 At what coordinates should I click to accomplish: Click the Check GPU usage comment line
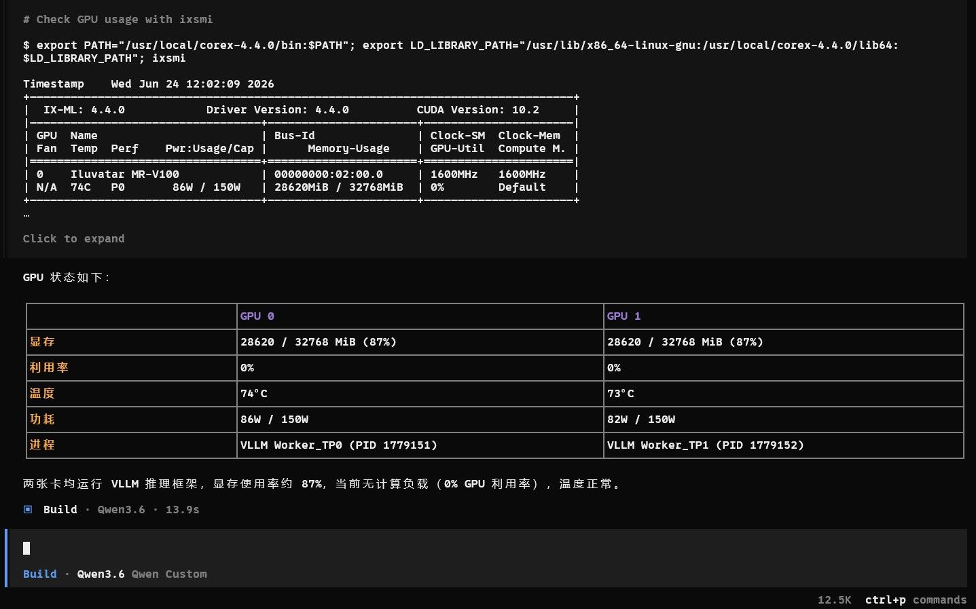[118, 19]
